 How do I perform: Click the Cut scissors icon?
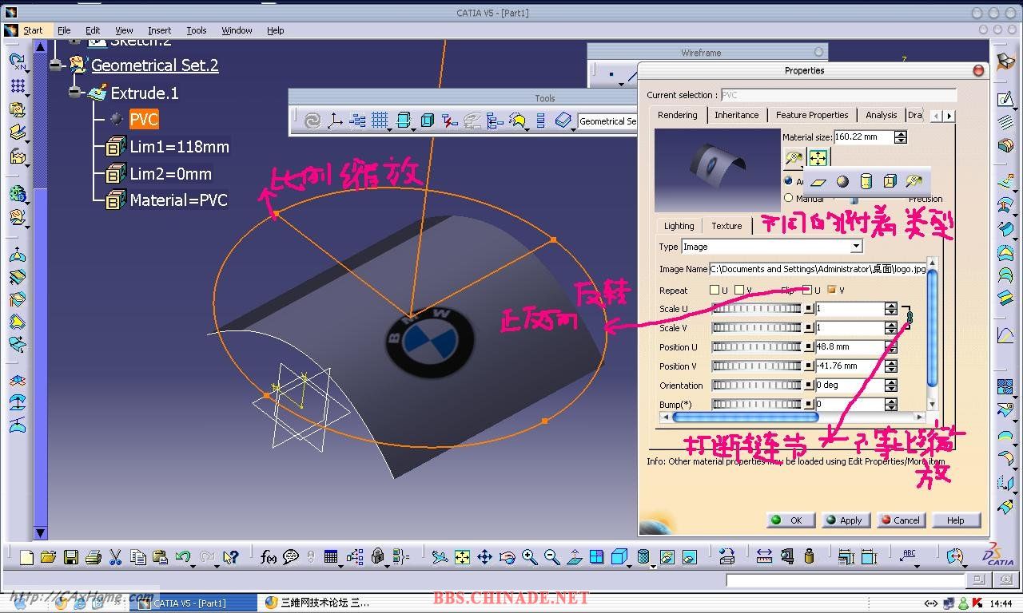click(115, 557)
